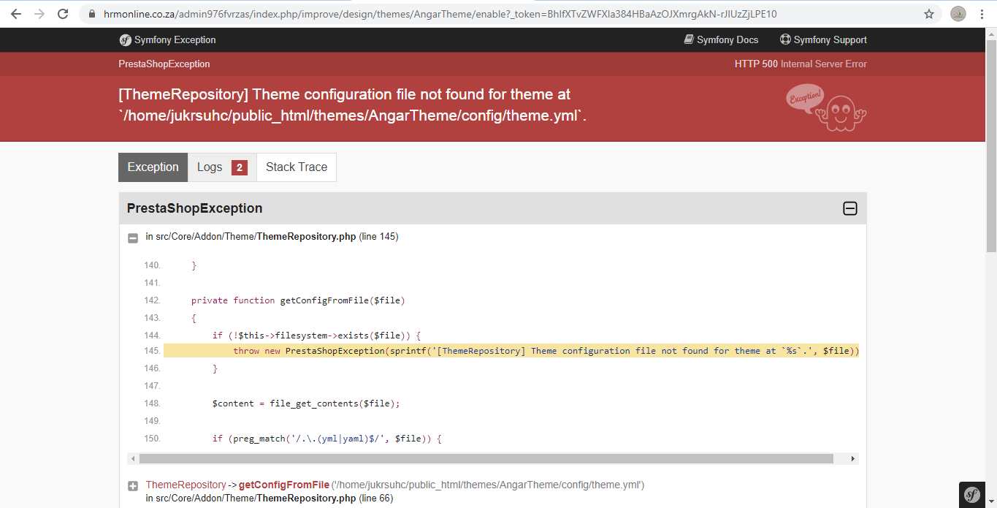Bookmark this page with the star icon
Image resolution: width=997 pixels, height=508 pixels.
click(x=929, y=14)
